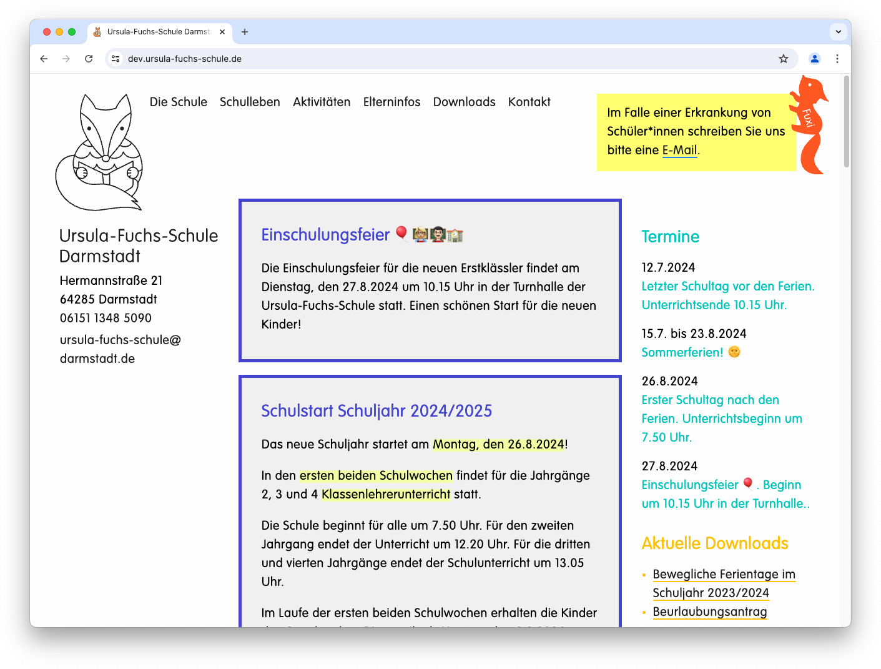Click the browser forward arrow

pyautogui.click(x=66, y=59)
